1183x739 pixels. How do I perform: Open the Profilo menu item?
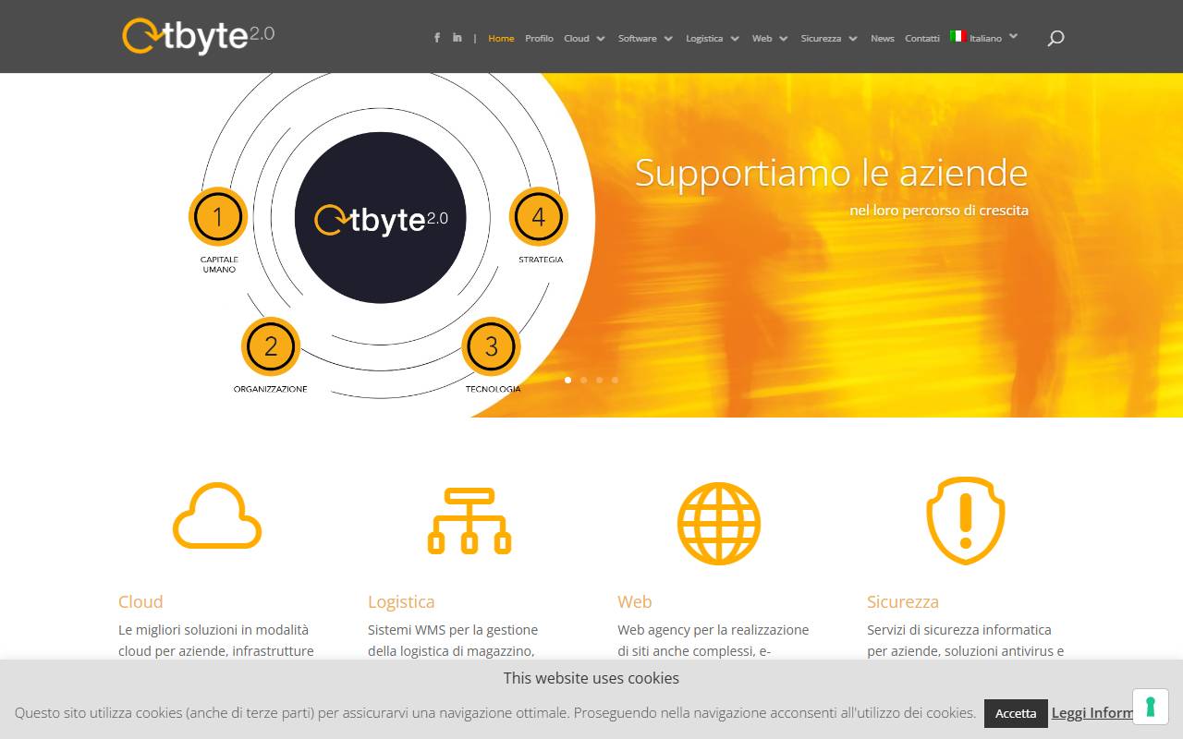click(x=539, y=39)
